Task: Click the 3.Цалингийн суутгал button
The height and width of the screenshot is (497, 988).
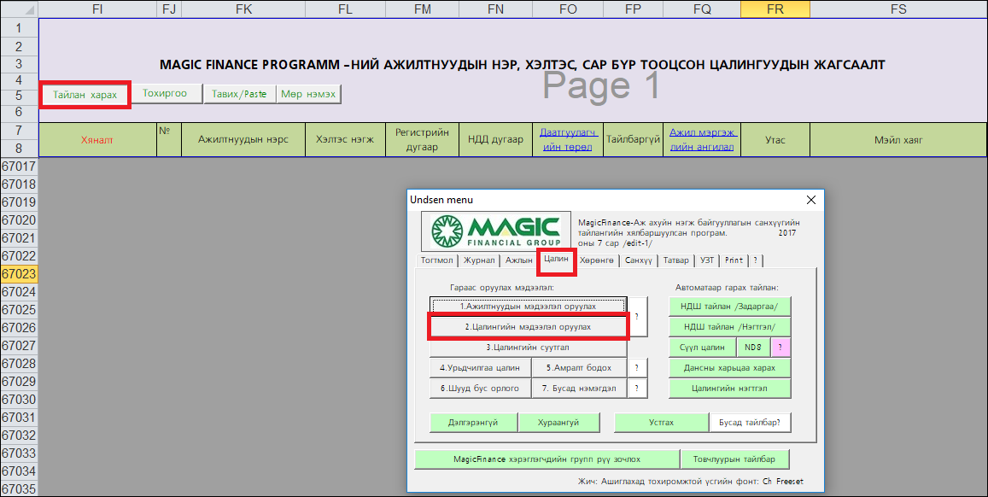Action: click(528, 348)
